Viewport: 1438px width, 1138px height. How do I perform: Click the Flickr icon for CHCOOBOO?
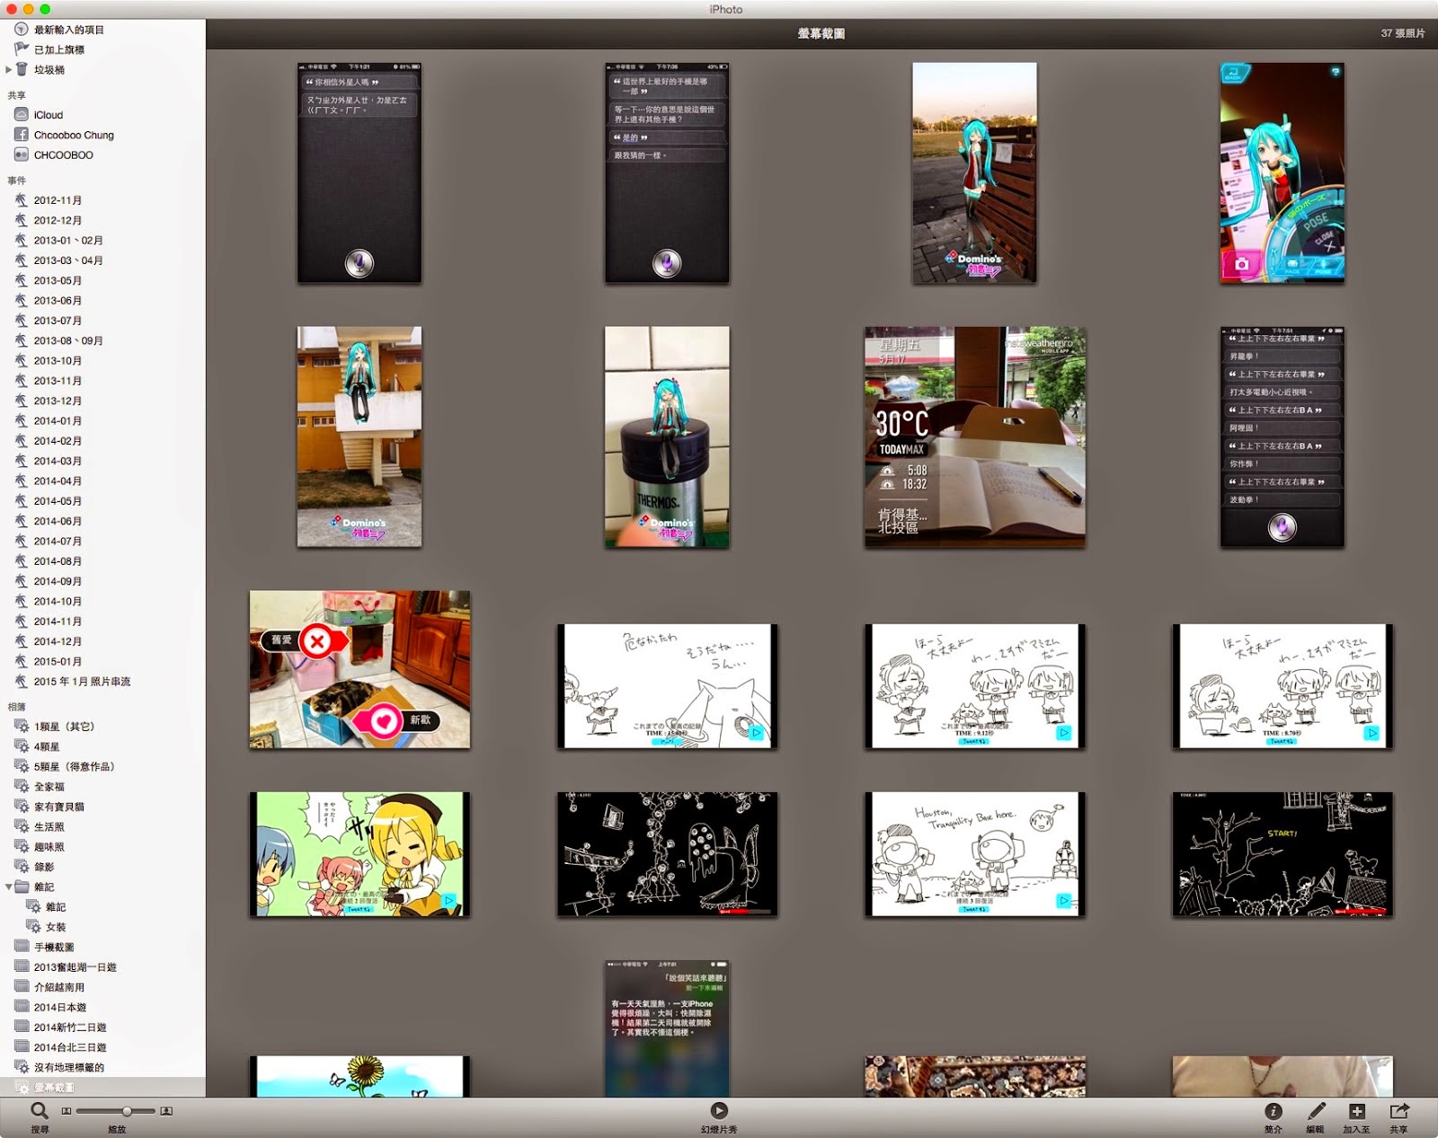[x=22, y=154]
